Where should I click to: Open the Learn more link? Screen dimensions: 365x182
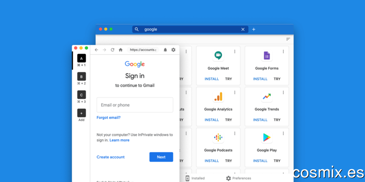click(x=120, y=140)
